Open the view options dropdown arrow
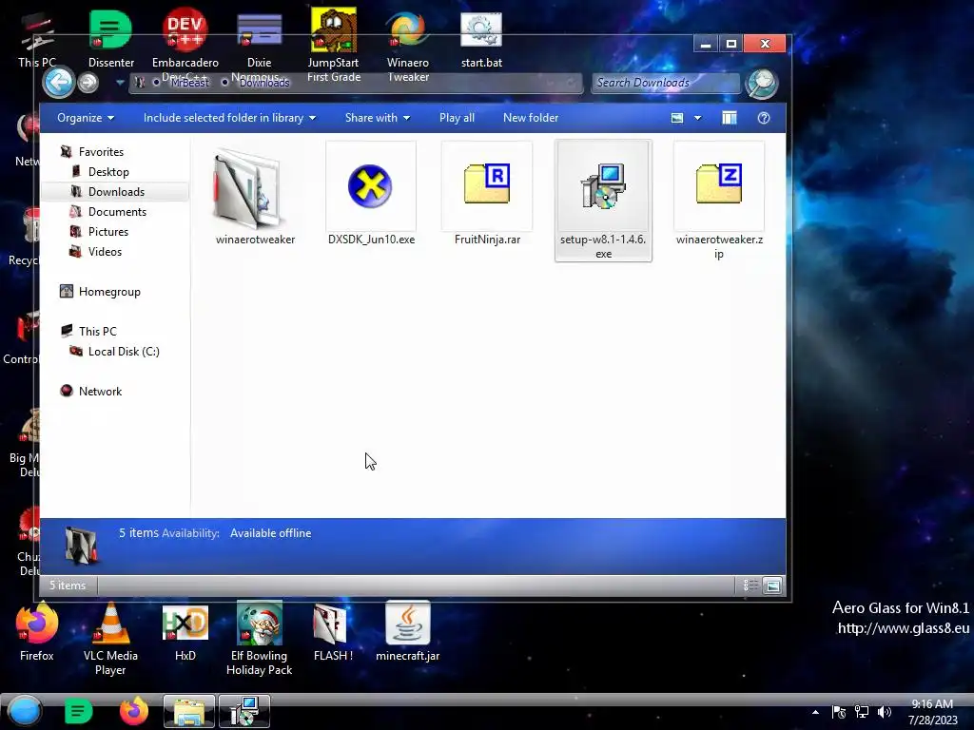Image resolution: width=974 pixels, height=730 pixels. pos(697,118)
